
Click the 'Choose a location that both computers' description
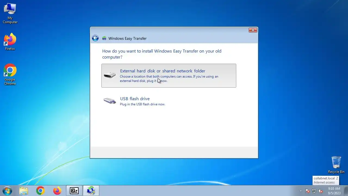tap(169, 79)
